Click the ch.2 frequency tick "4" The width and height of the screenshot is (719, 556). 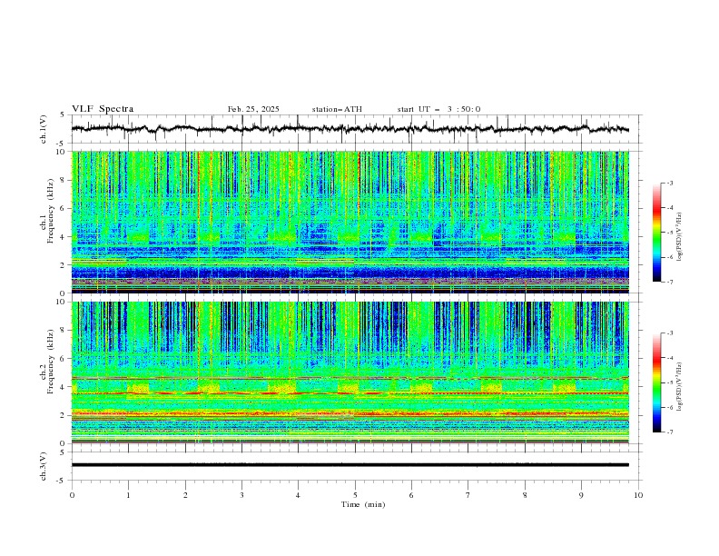tap(64, 387)
